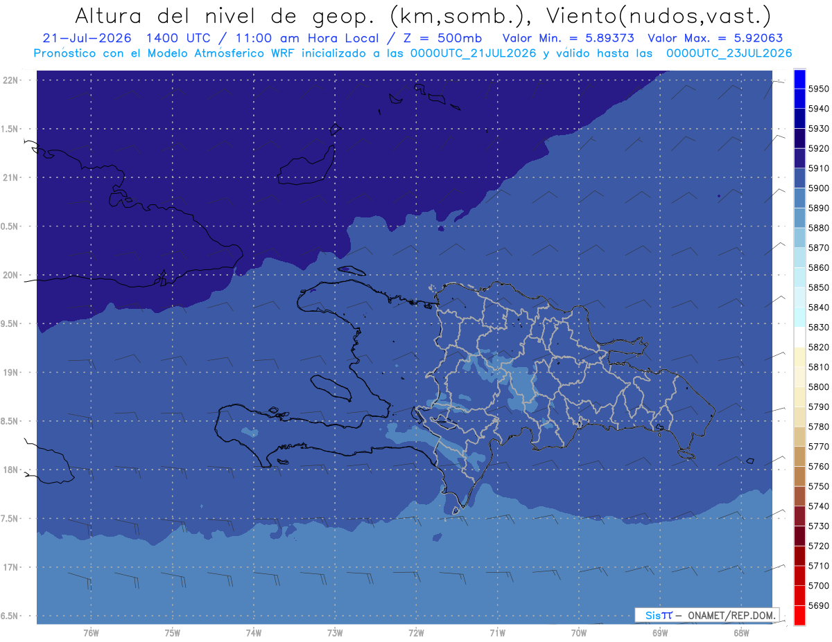Click the '9.5N' latitude label
The image size is (832, 642).
(10, 323)
